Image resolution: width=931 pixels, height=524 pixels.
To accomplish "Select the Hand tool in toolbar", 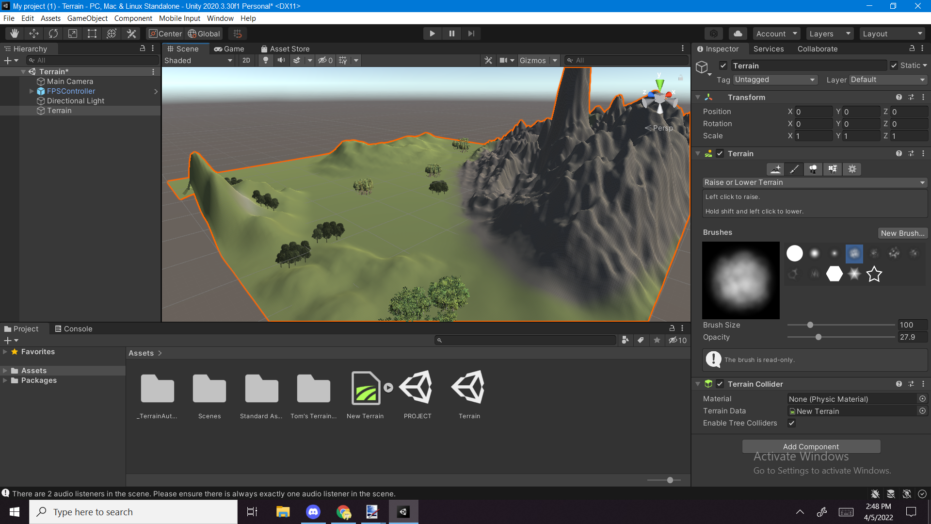I will [15, 33].
